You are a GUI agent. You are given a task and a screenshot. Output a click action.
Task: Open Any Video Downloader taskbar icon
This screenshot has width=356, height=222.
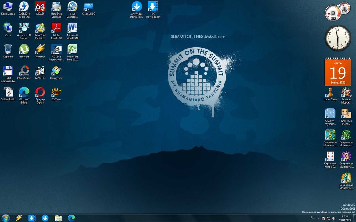pyautogui.click(x=45, y=218)
